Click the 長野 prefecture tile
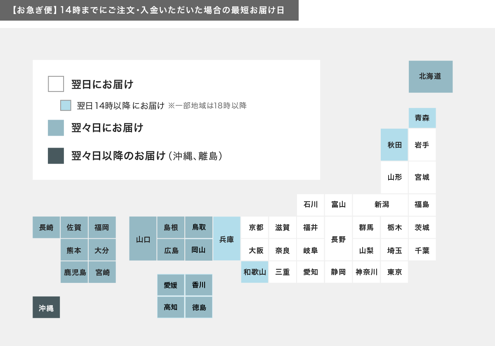Screen dimensions: 495x346 pos(338,239)
